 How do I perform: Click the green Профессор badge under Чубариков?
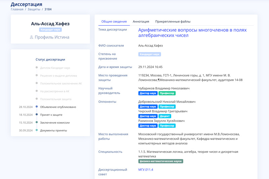(167, 93)
